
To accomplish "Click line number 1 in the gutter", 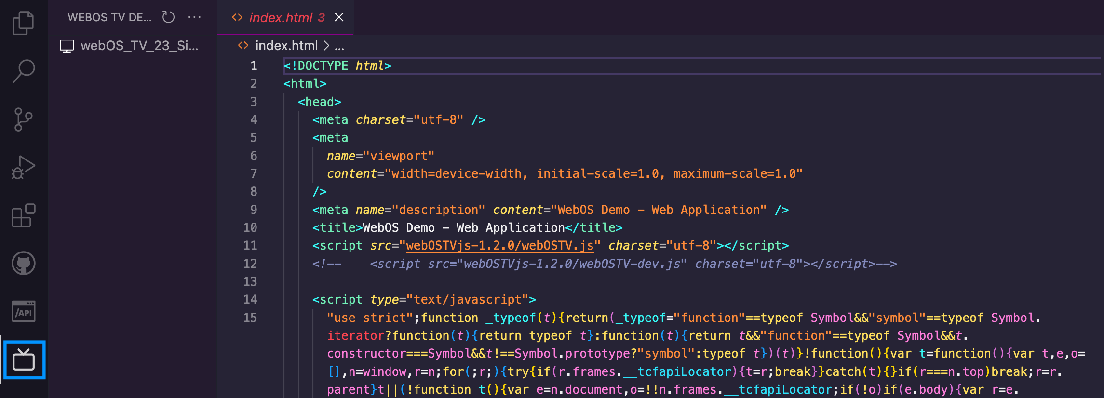I will click(x=254, y=66).
